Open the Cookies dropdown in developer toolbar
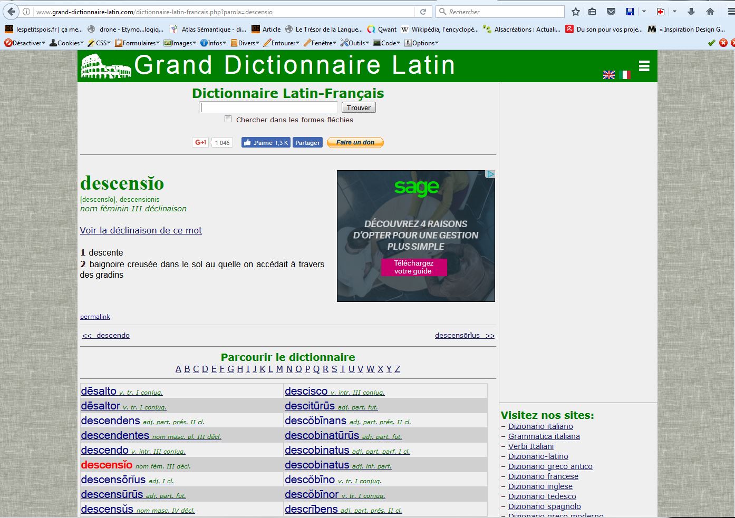This screenshot has width=735, height=518. (66, 43)
